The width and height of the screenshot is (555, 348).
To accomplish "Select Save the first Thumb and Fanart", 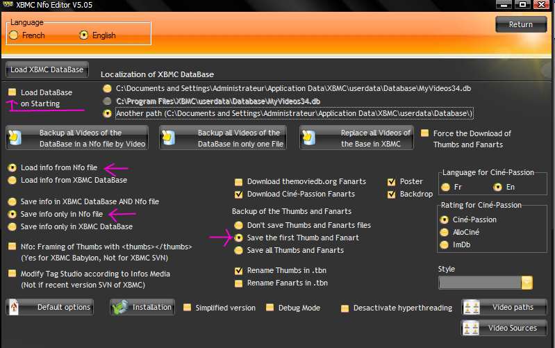I will point(239,238).
